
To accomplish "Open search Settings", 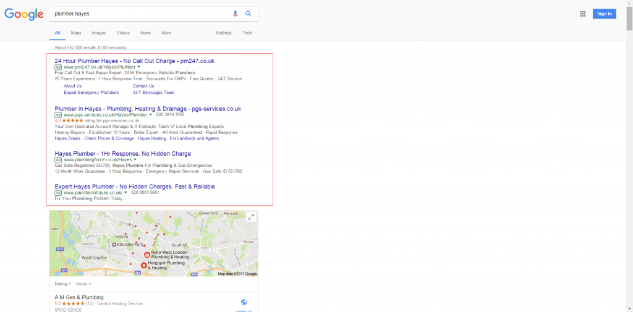I will coord(224,33).
